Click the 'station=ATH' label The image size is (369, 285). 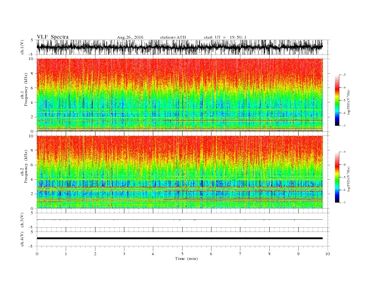click(x=173, y=37)
